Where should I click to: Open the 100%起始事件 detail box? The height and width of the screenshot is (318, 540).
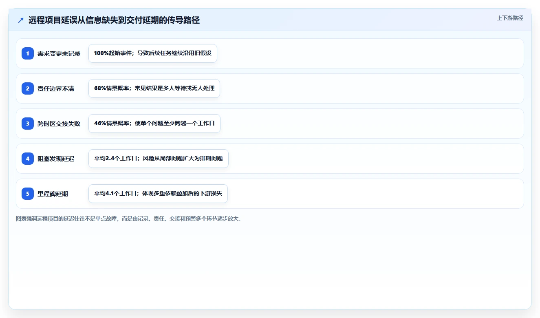[x=153, y=53]
